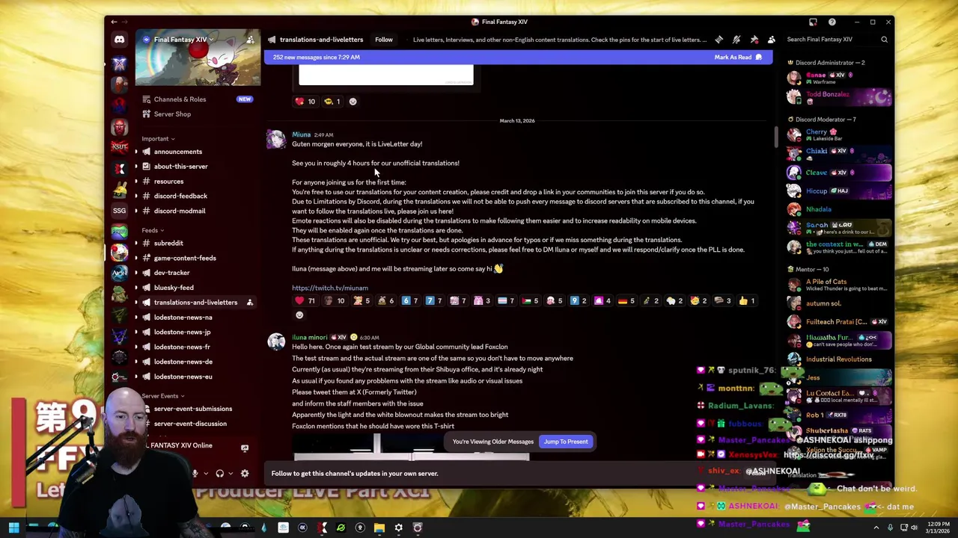Open notification settings bell icon in header

pos(736,40)
